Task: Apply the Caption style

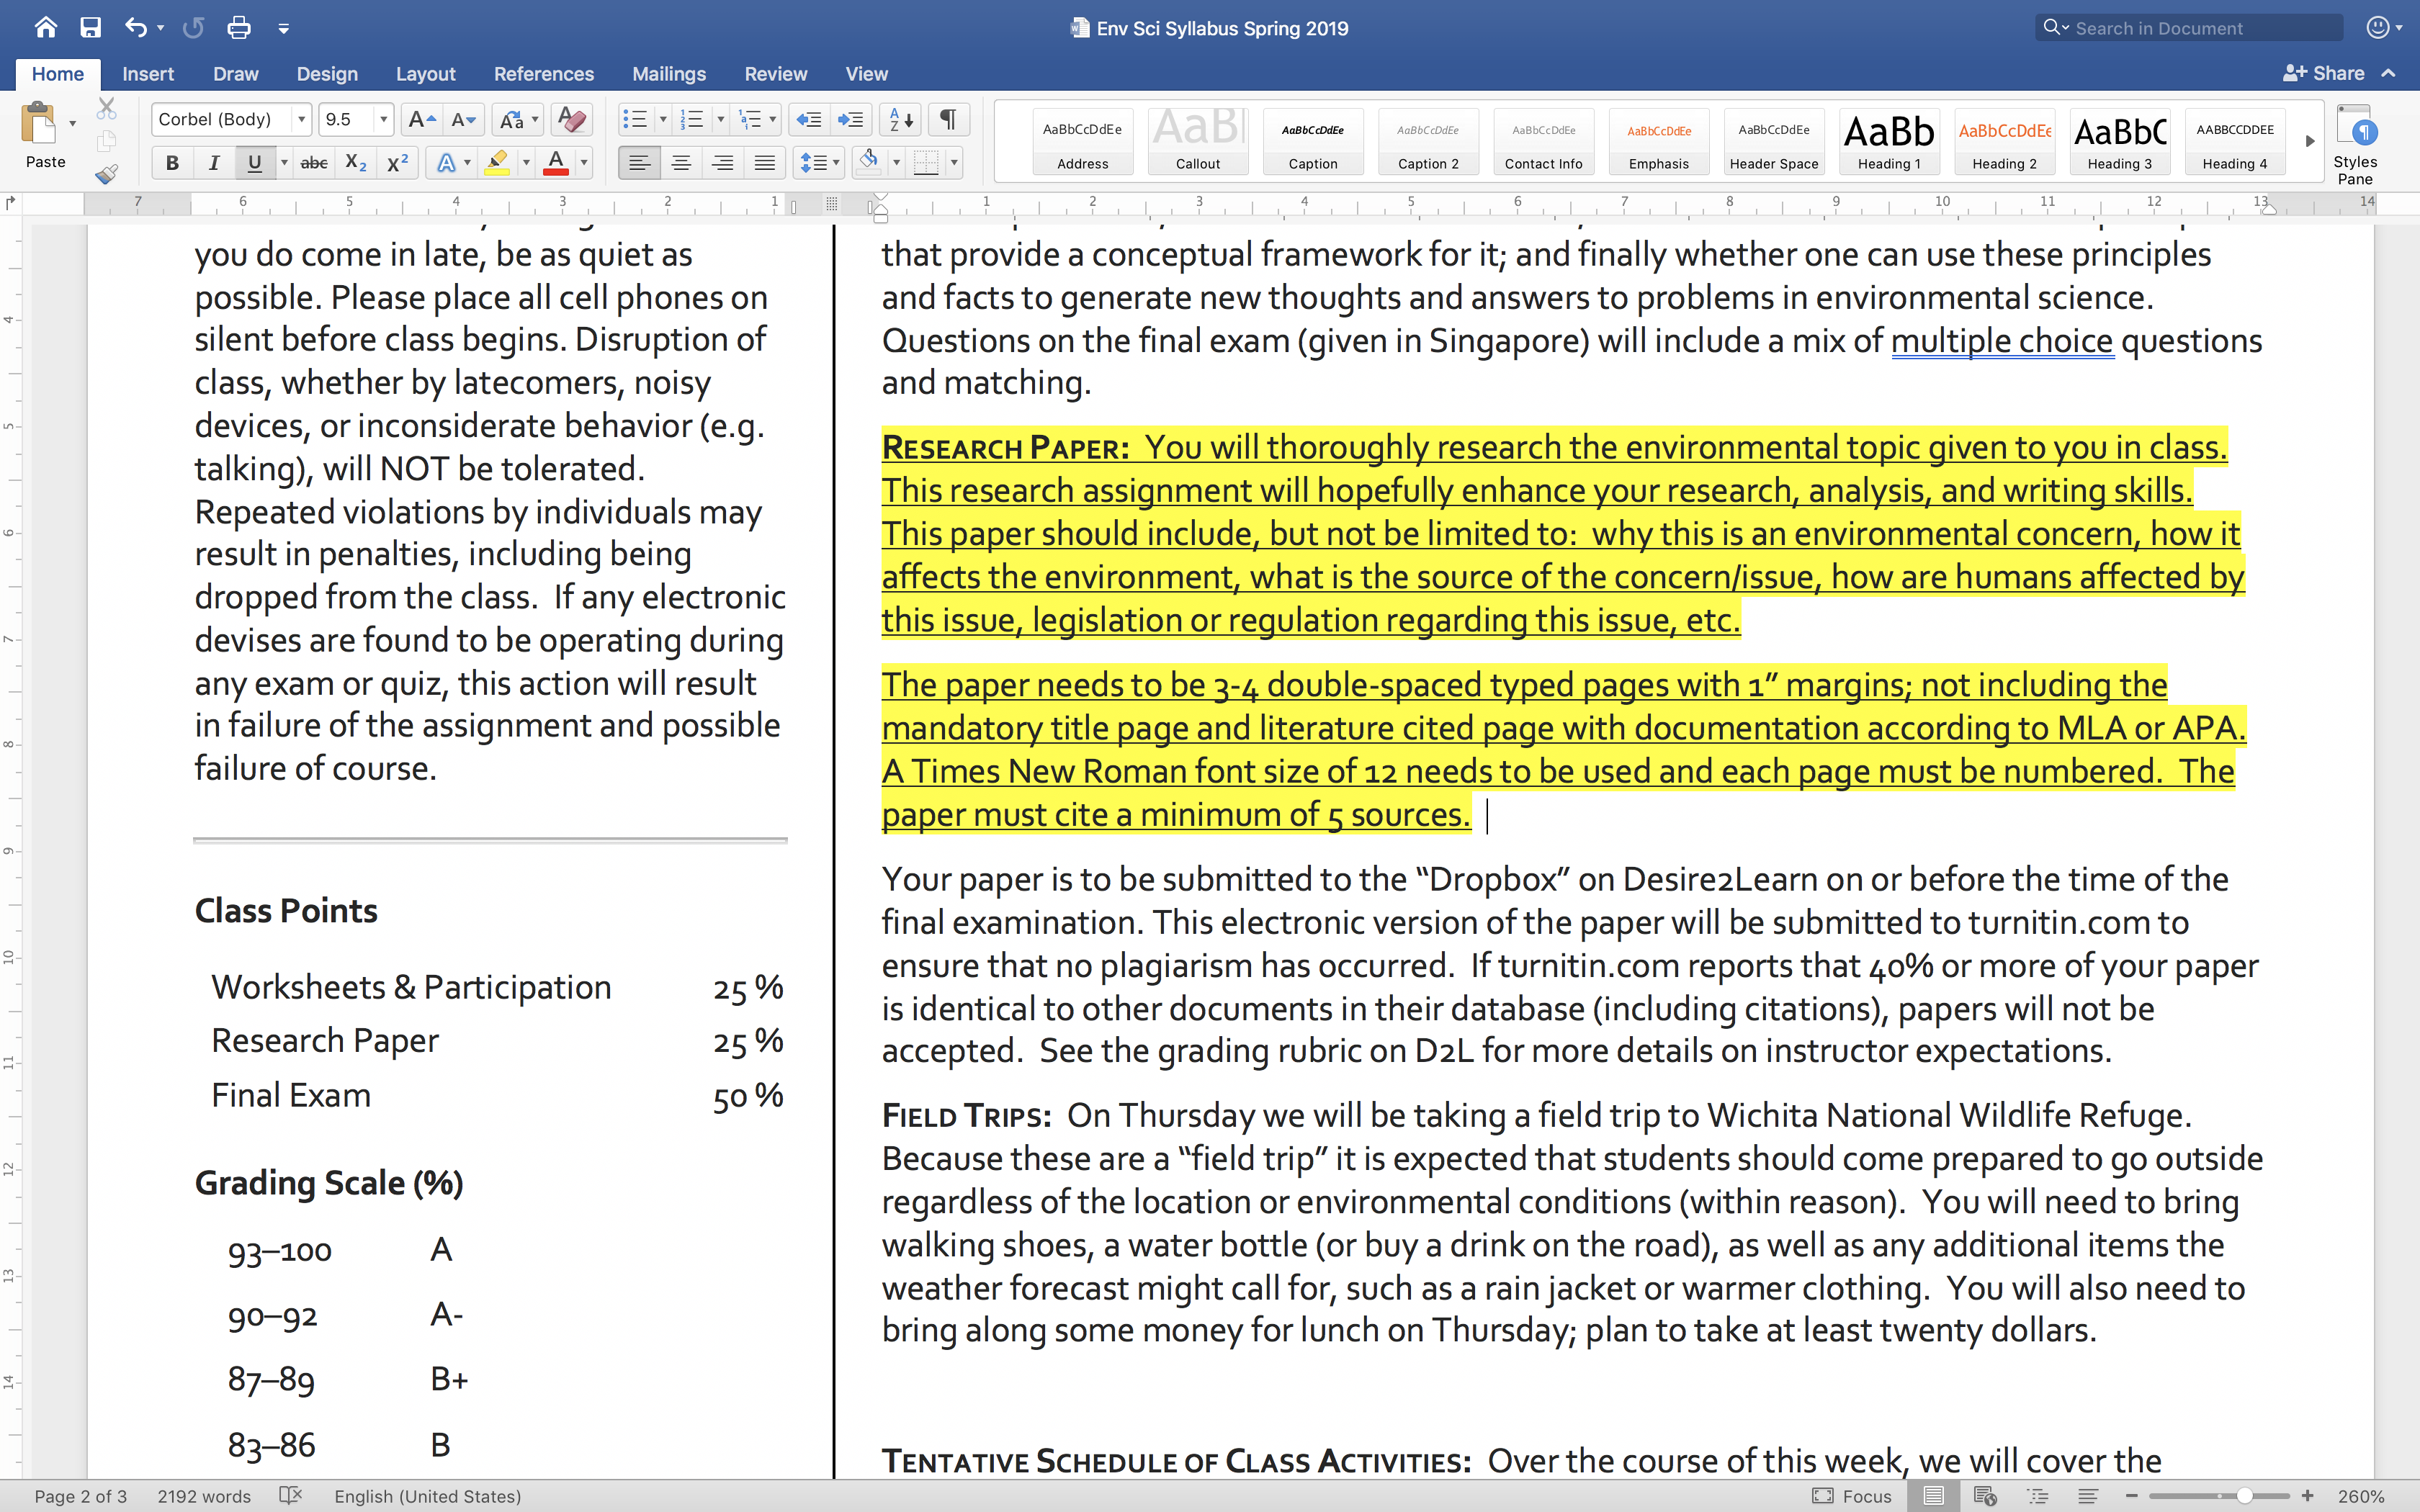Action: pyautogui.click(x=1313, y=141)
